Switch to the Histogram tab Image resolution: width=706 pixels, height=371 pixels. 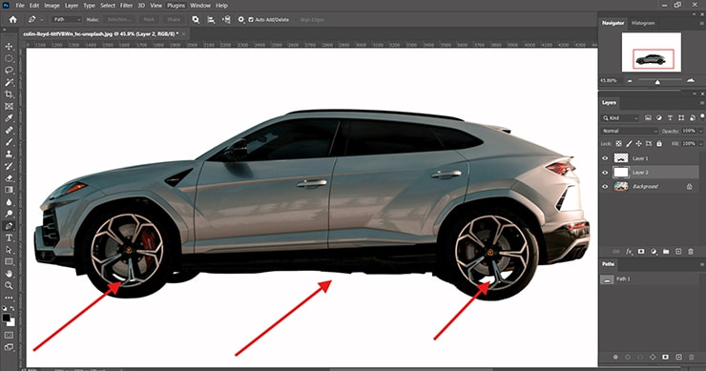pyautogui.click(x=643, y=23)
